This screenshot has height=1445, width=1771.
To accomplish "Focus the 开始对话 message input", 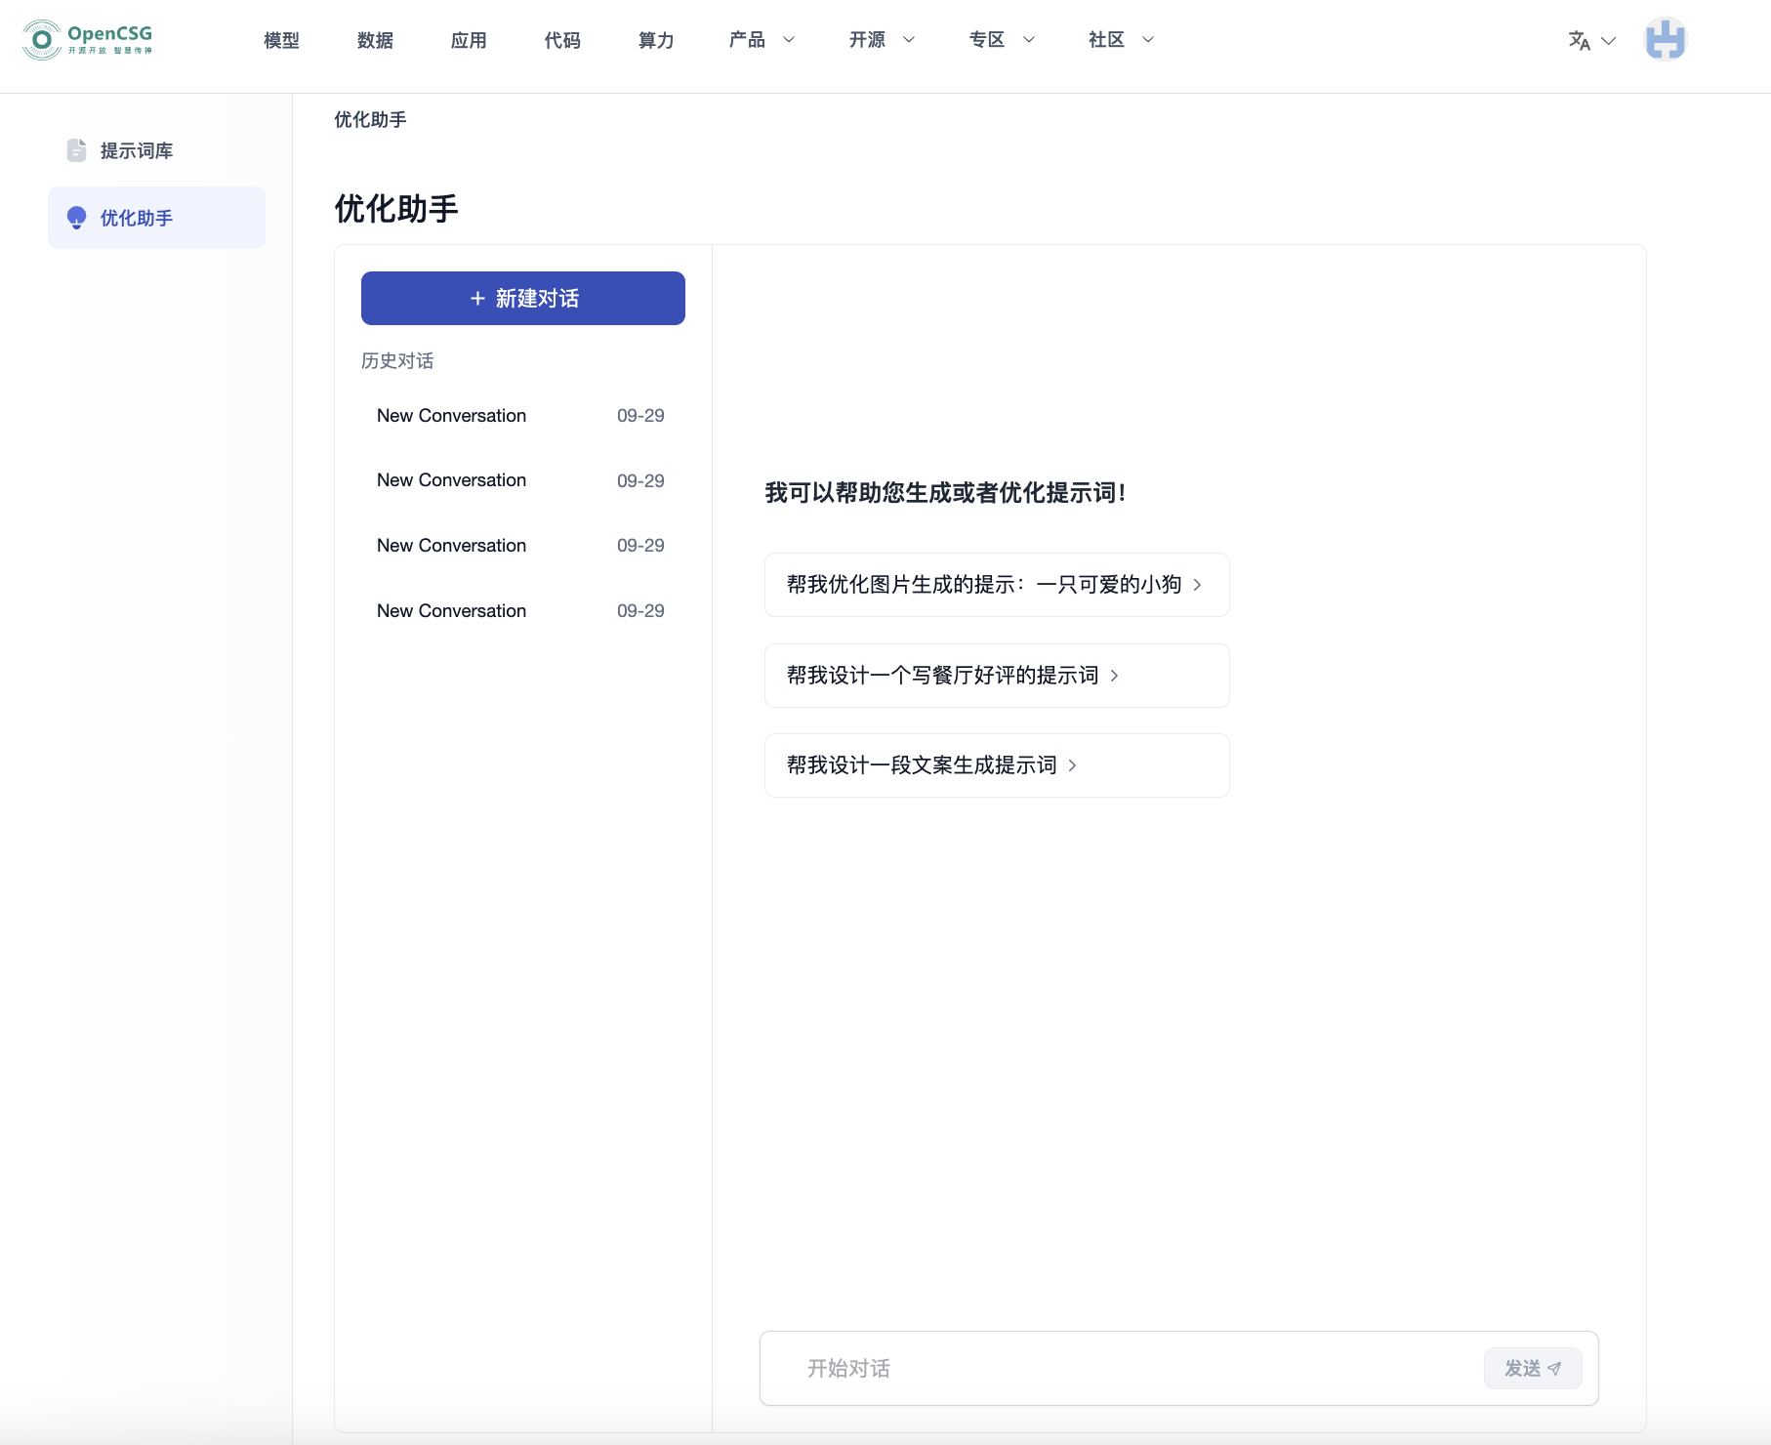I will 1123,1368.
